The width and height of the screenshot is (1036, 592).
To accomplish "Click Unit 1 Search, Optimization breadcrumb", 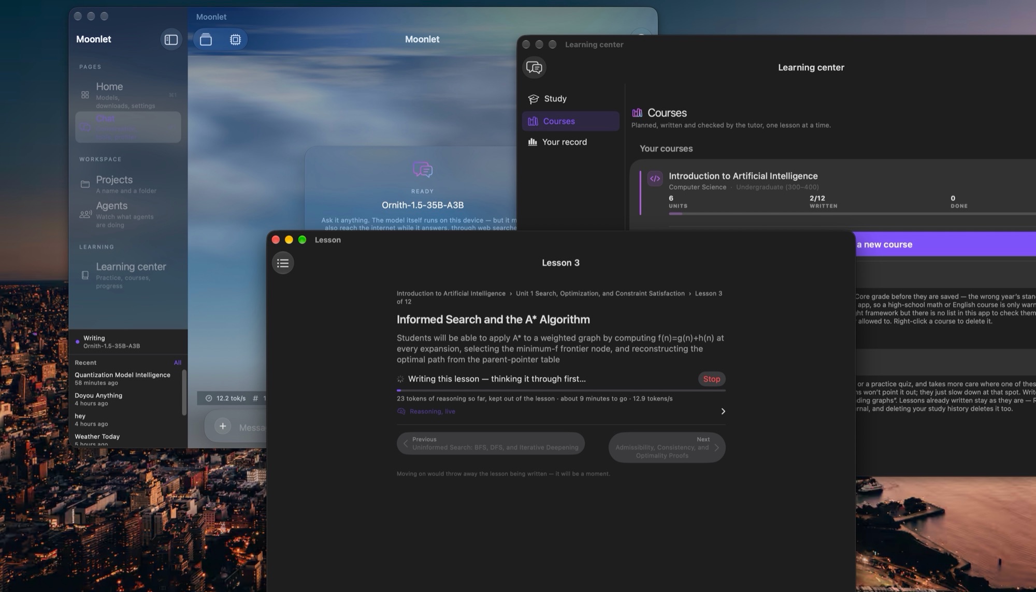I will 600,293.
